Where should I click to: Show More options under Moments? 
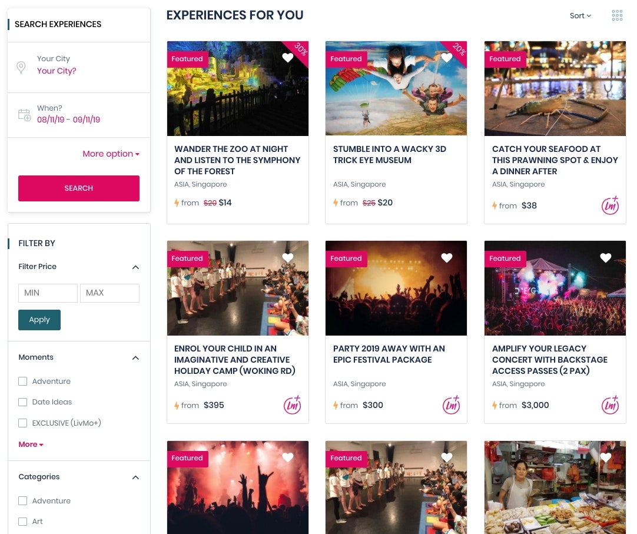point(31,444)
